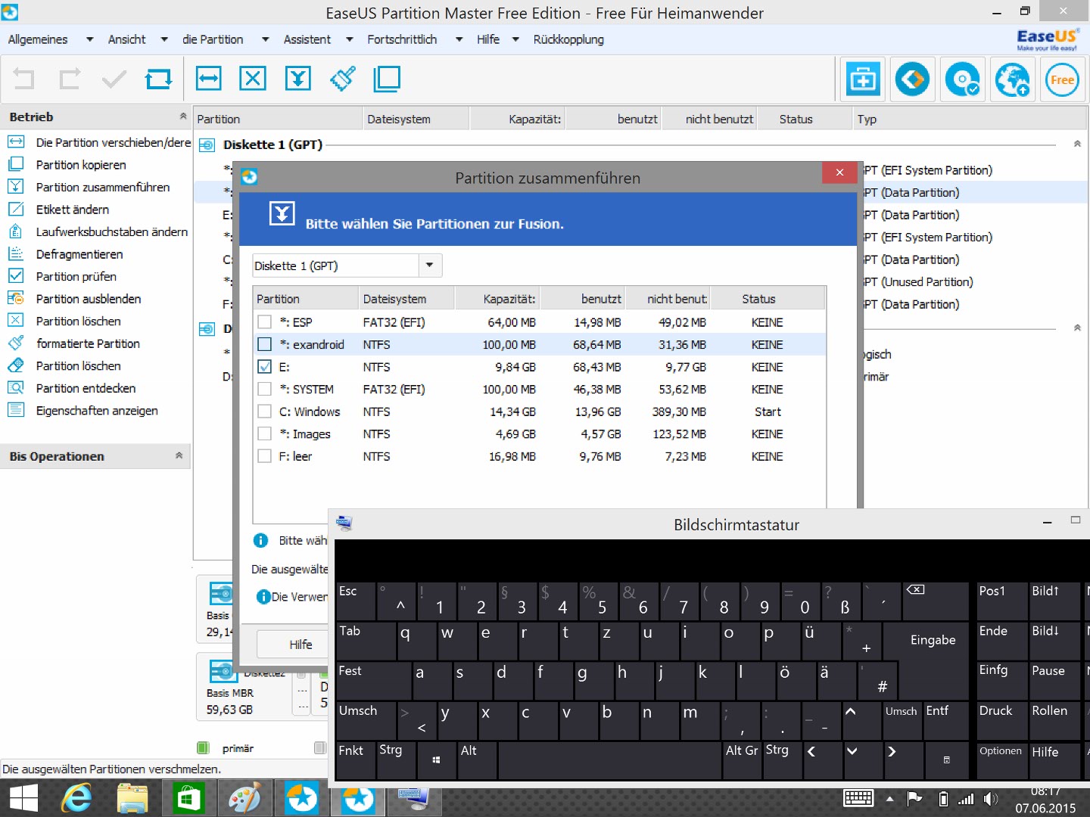Click the globe upgrade icon in the top toolbar

pos(1012,79)
